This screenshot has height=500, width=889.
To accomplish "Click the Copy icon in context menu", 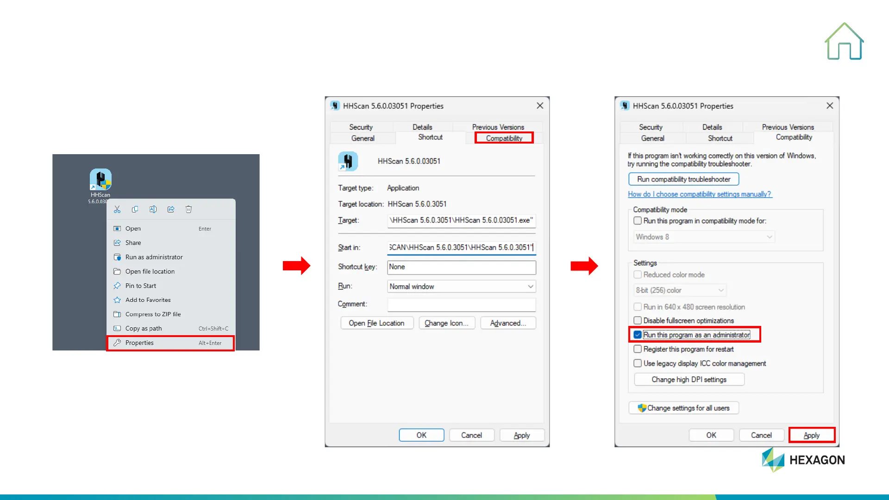I will (135, 209).
